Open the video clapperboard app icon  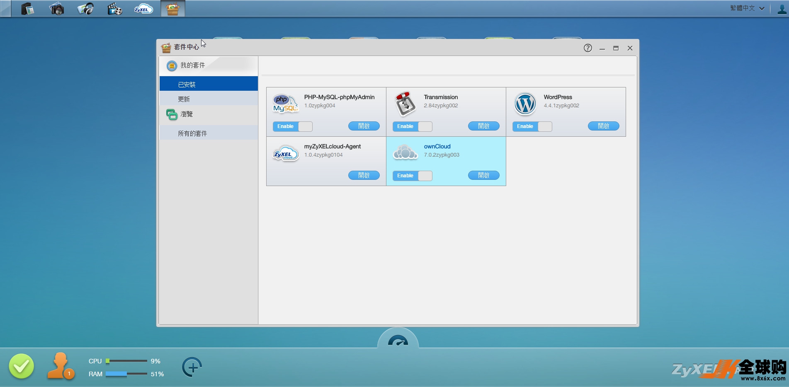(114, 9)
